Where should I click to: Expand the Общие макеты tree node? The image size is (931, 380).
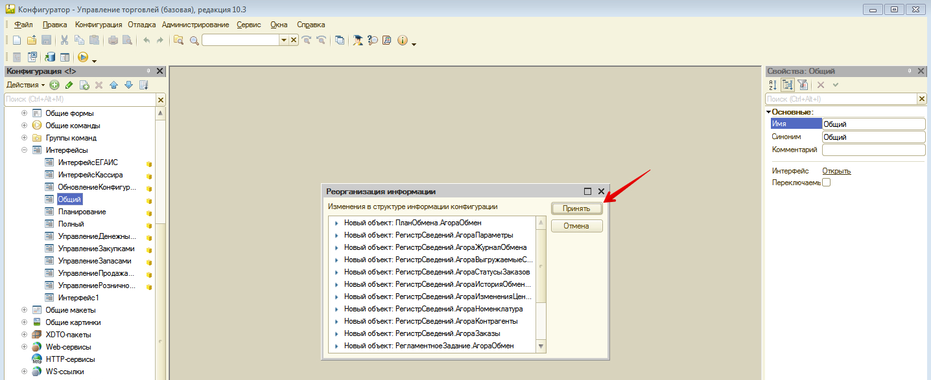click(25, 310)
